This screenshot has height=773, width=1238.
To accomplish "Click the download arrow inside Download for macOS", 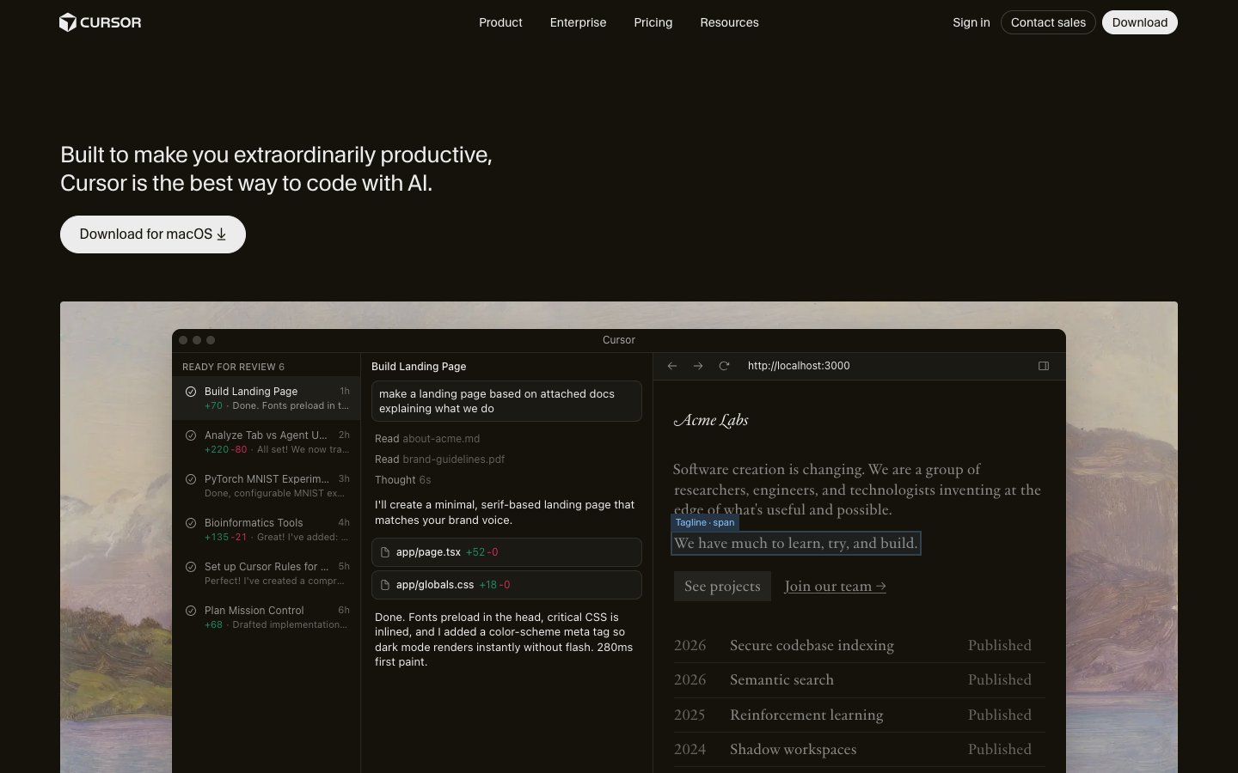I will coord(221,234).
